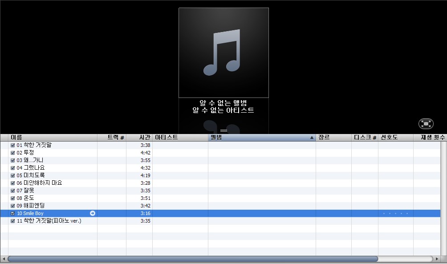
Task: Disable the 09 해피엔딩 track checkbox
Action: point(12,206)
